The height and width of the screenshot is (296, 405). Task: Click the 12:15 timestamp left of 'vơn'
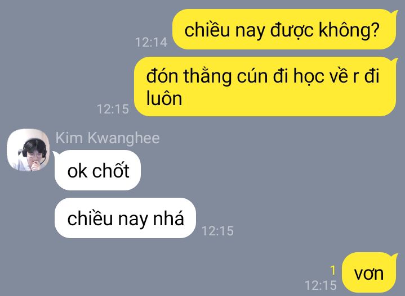(x=321, y=285)
